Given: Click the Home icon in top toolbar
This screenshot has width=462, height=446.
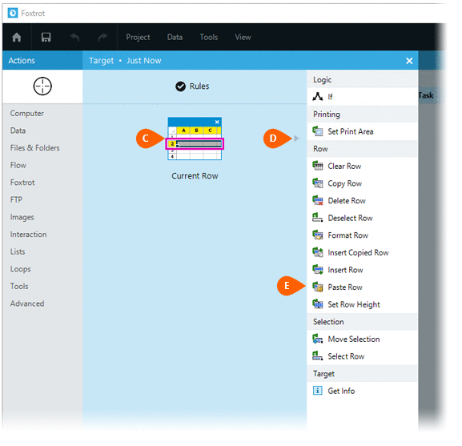Looking at the screenshot, I should 17,37.
